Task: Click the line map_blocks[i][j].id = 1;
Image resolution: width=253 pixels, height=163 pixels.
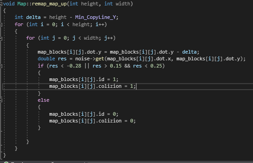Action: 84,80
